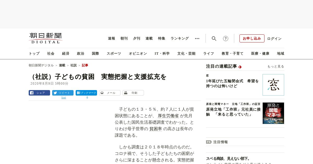Image resolution: width=313 pixels, height=164 pixels.
Task: Open the 窓 series thumbnail
Action: 273,85
